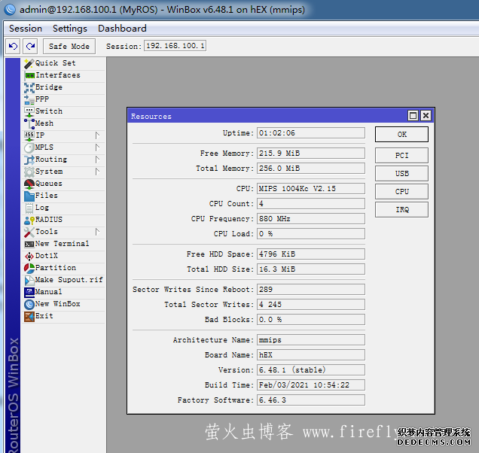Open Partition pie chart icon
Image resolution: width=479 pixels, height=453 pixels.
(x=29, y=268)
